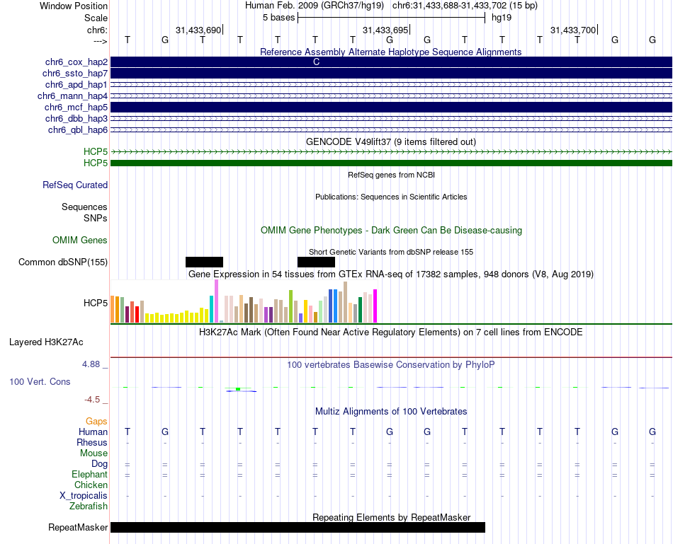
Task: Click the Window Position label
Action: click(74, 6)
